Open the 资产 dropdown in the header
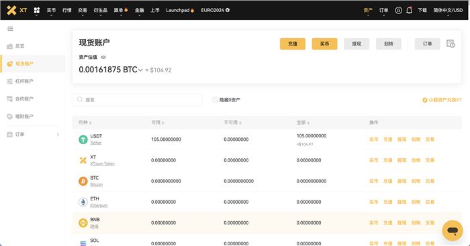This screenshot has width=470, height=246. (368, 10)
